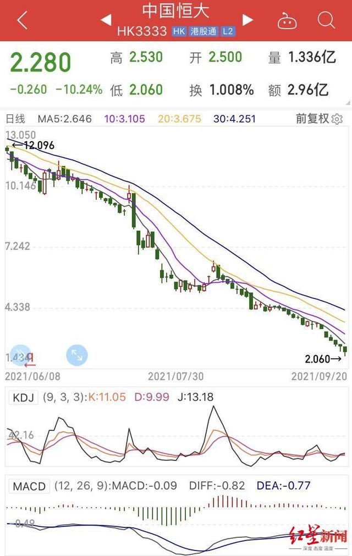Tap the 2021/06/08 date label
Image resolution: width=352 pixels, height=556 pixels.
(32, 376)
